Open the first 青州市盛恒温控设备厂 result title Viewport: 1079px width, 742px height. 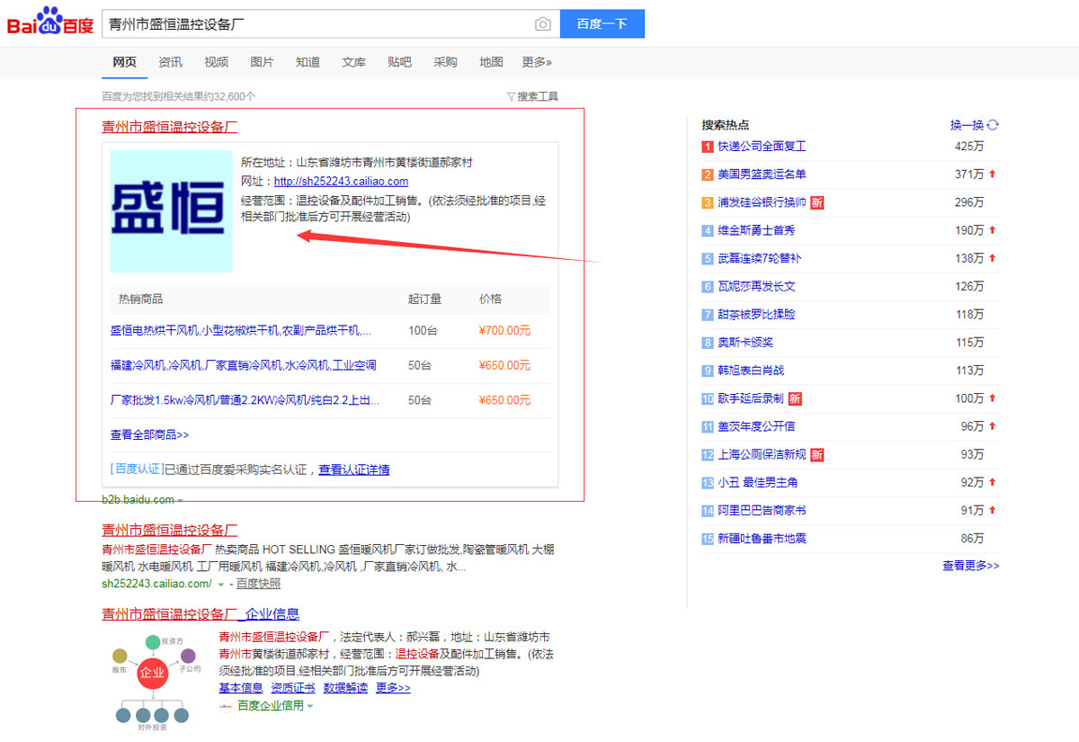coord(169,127)
